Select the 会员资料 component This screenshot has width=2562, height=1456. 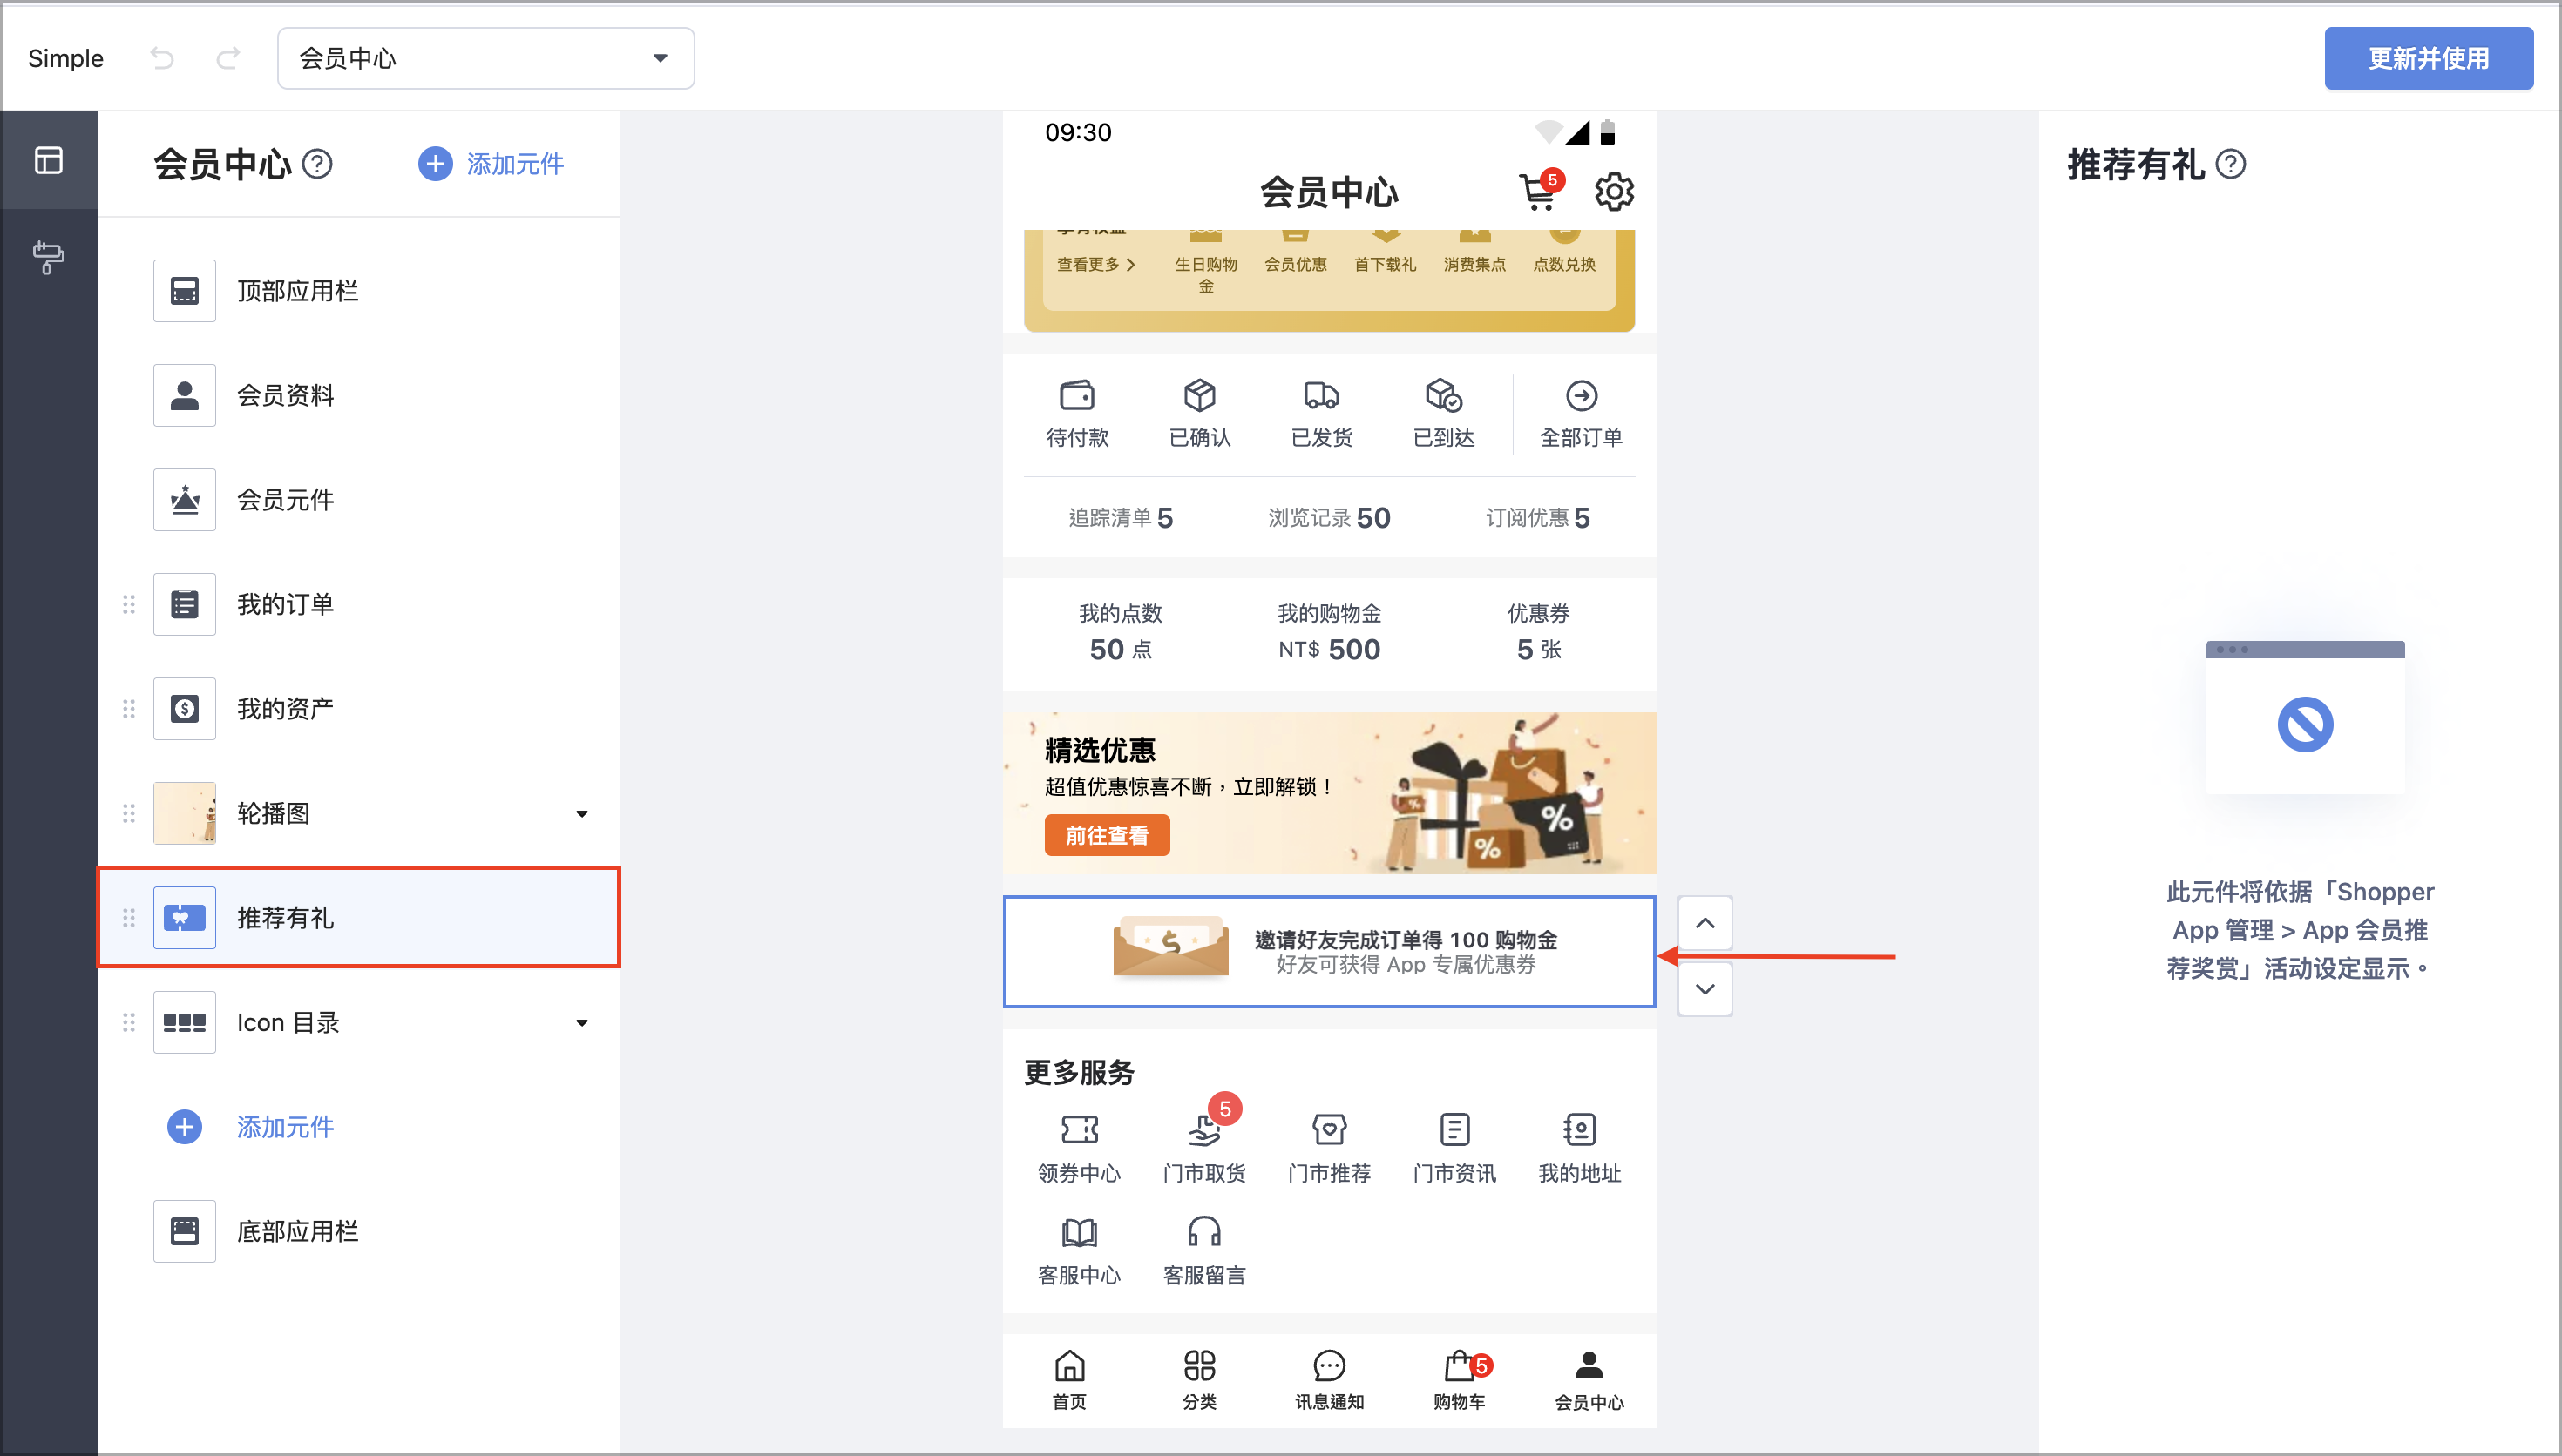pos(360,395)
